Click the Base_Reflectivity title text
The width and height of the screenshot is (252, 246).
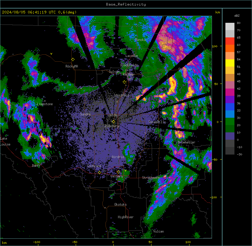point(126,4)
